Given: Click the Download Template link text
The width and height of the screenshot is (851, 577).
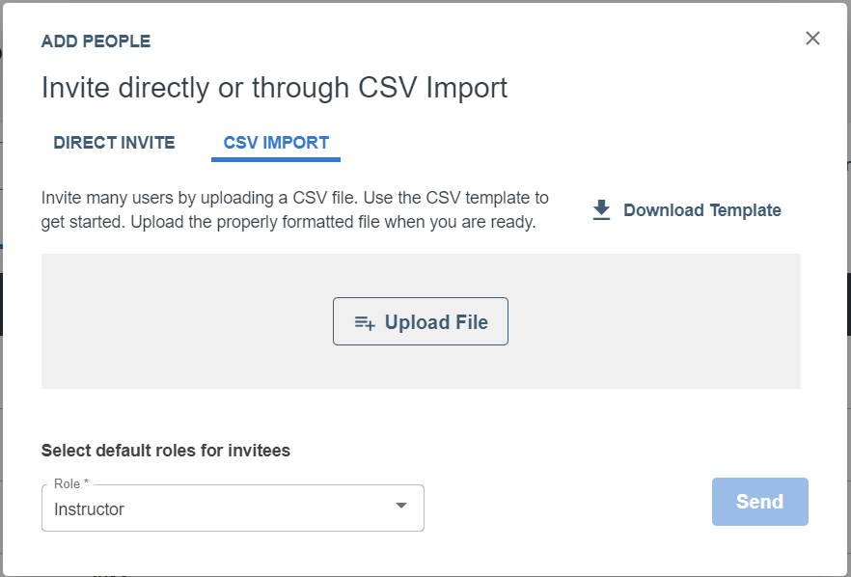Looking at the screenshot, I should (701, 210).
